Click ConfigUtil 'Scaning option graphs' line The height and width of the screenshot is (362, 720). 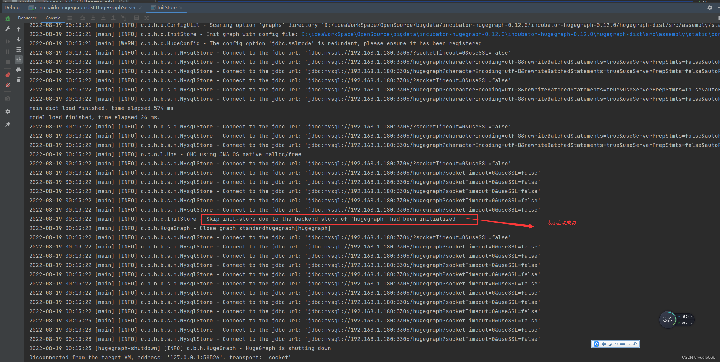[x=374, y=25]
